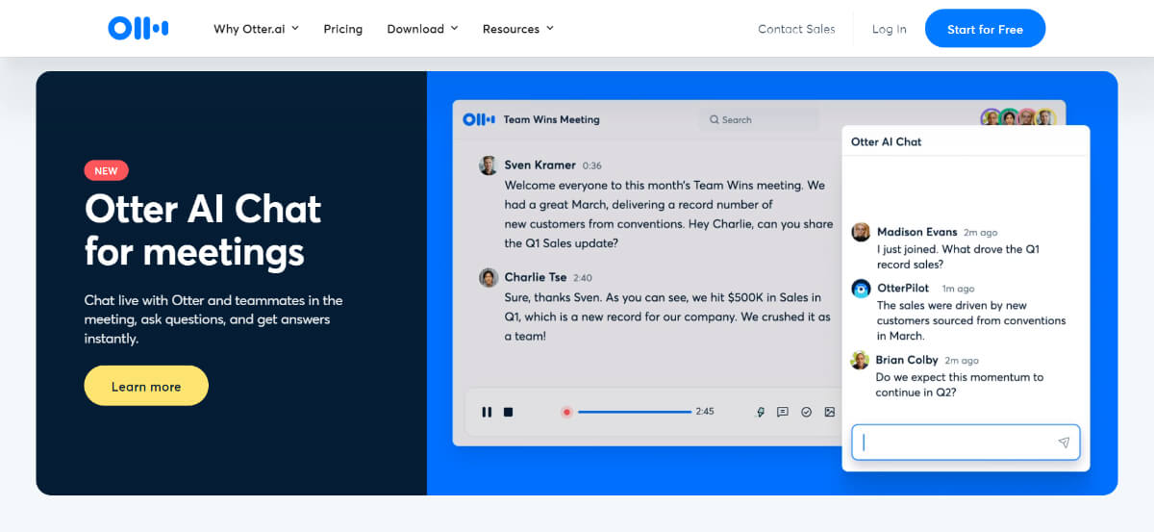The image size is (1154, 532).
Task: Click the lightning highlight icon in recording bar
Action: (x=761, y=412)
